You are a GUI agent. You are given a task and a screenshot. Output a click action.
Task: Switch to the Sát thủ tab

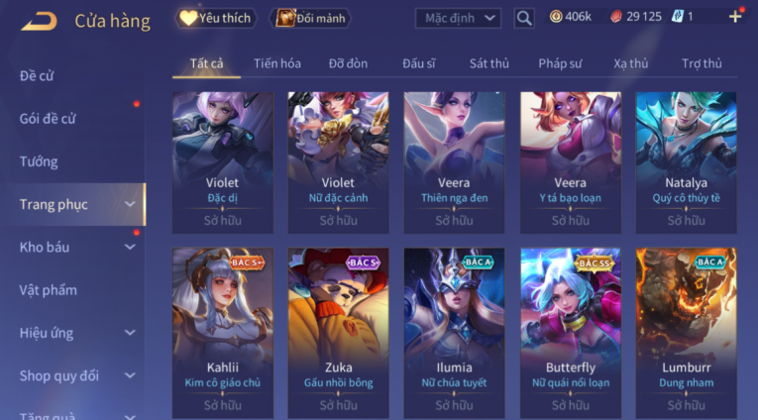[x=488, y=63]
